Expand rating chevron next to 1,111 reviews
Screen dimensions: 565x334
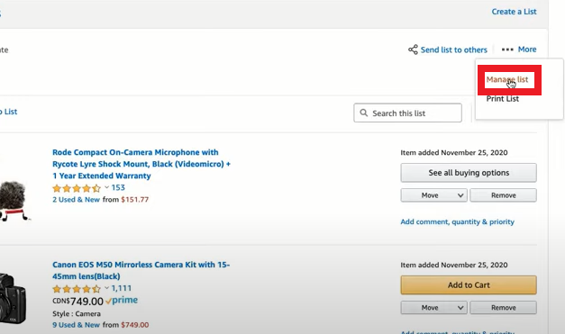[106, 288]
